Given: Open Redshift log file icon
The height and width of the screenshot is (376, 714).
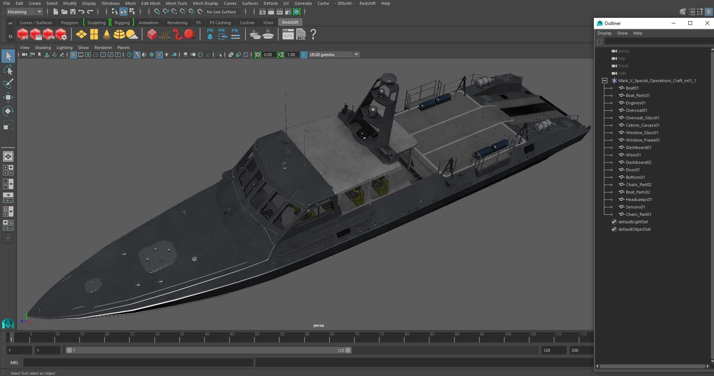Looking at the screenshot, I should [301, 35].
